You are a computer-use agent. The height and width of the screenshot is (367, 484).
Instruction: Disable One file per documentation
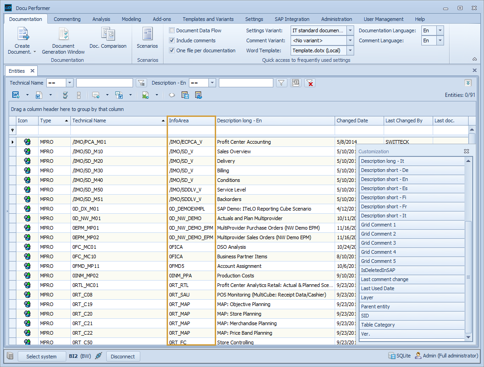click(171, 50)
